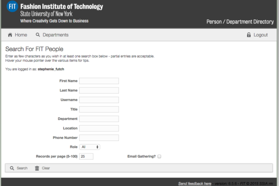Click the Search magnifier icon in bottom bar
Image resolution: width=279 pixels, height=186 pixels.
pyautogui.click(x=12, y=168)
